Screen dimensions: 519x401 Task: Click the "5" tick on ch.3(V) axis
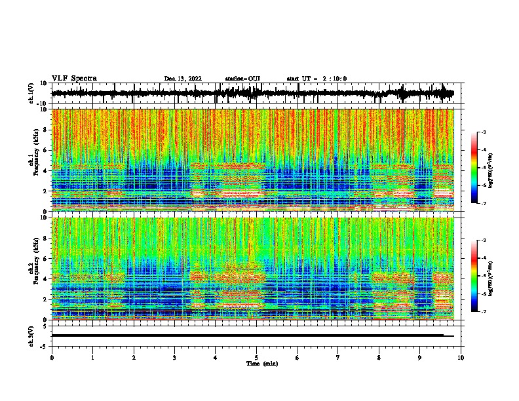(46, 326)
